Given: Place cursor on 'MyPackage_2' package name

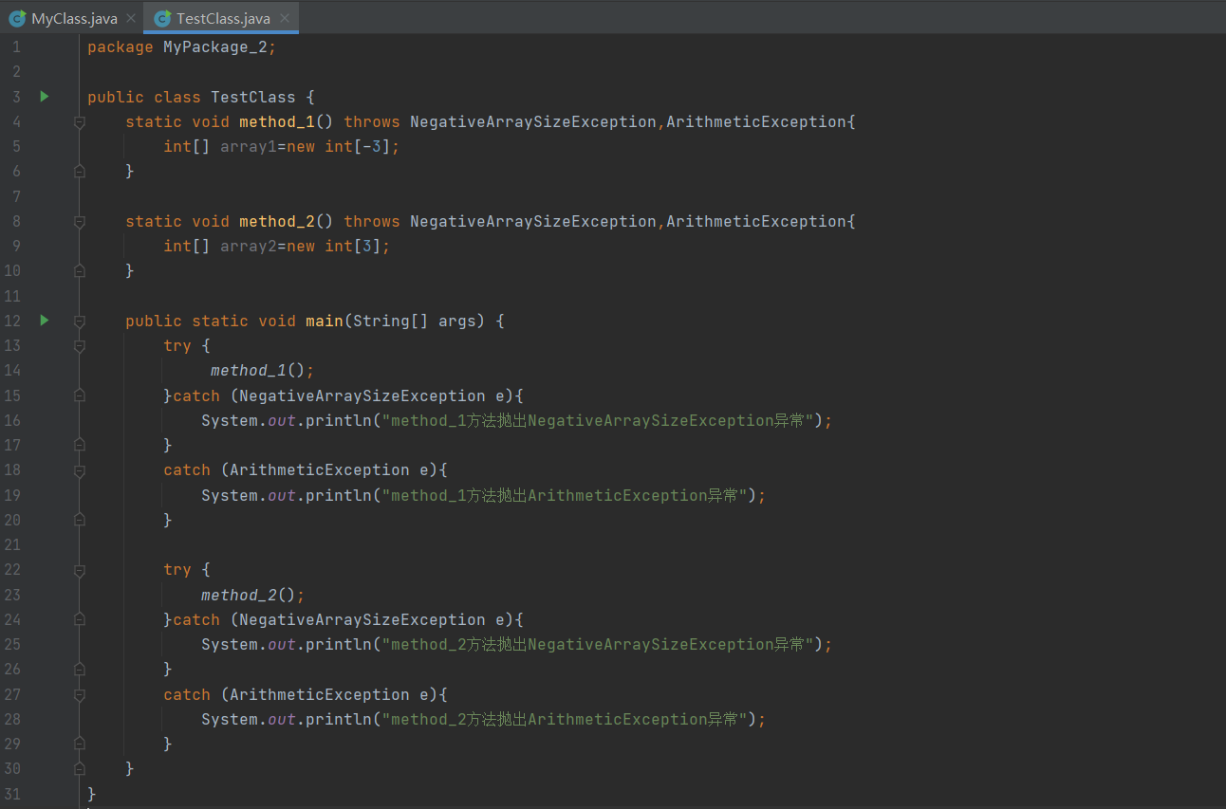Looking at the screenshot, I should [x=215, y=46].
